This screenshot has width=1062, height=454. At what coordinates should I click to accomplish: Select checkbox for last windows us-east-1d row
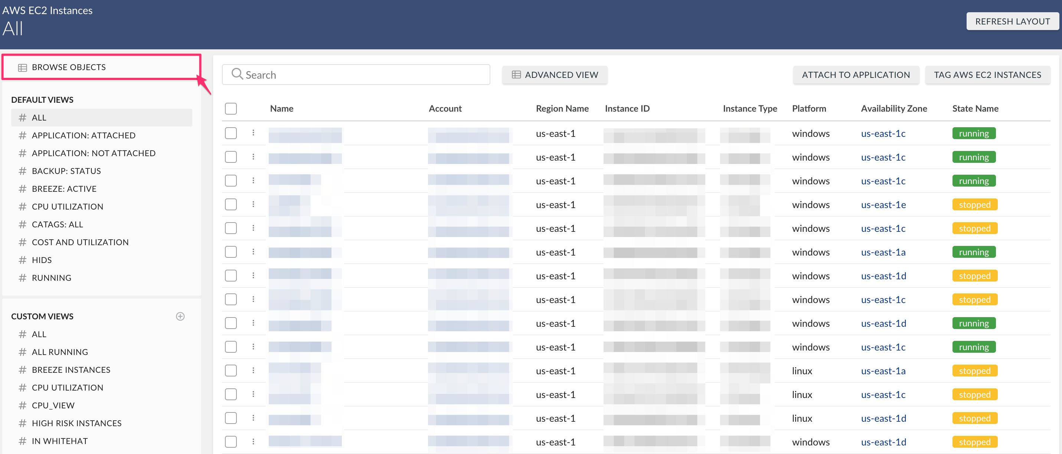[x=231, y=442]
